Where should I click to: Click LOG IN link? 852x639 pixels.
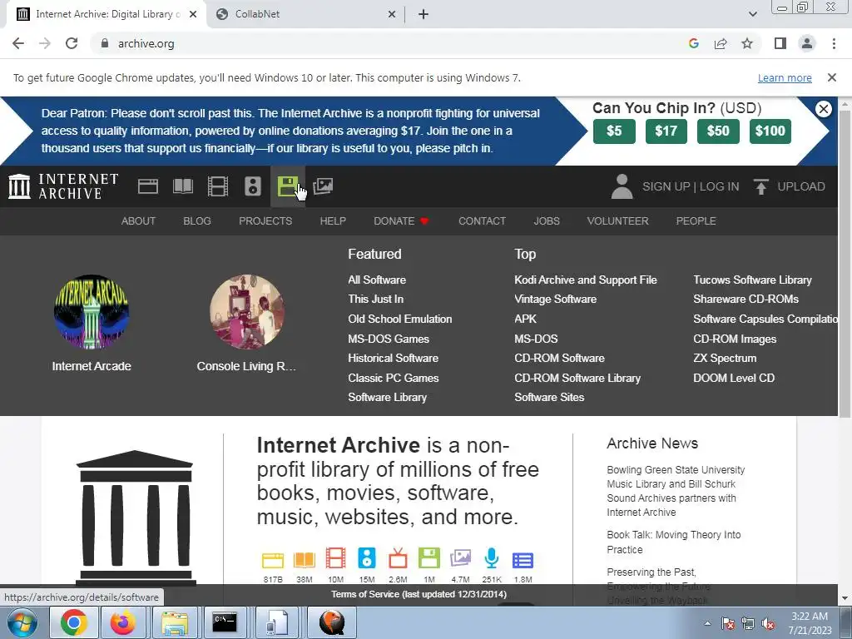click(719, 186)
